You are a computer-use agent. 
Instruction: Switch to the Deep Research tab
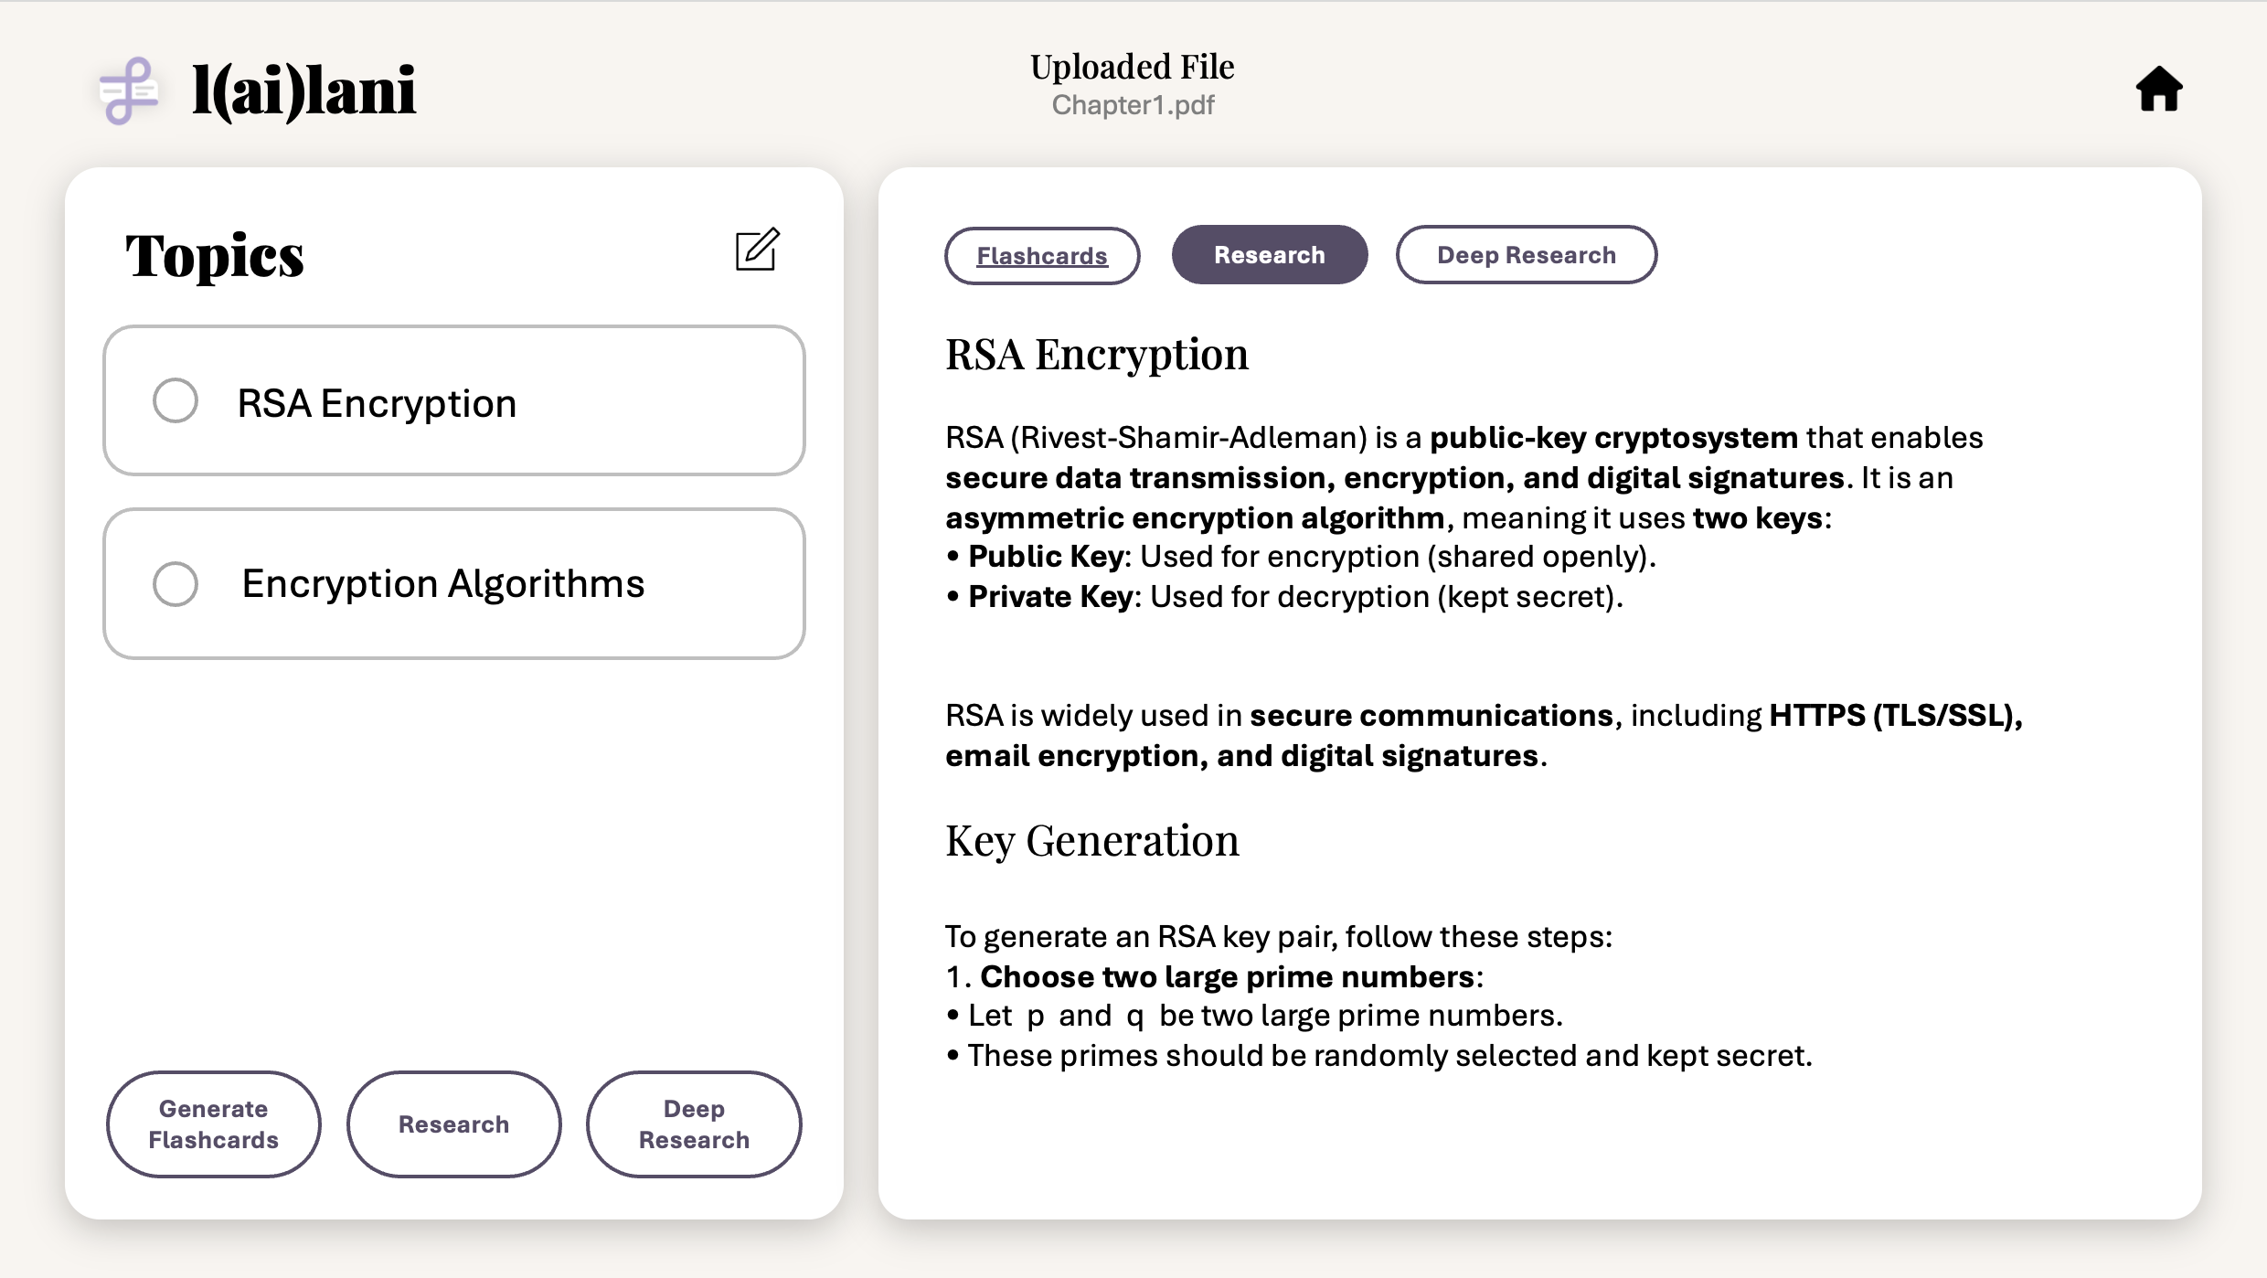pos(1526,255)
